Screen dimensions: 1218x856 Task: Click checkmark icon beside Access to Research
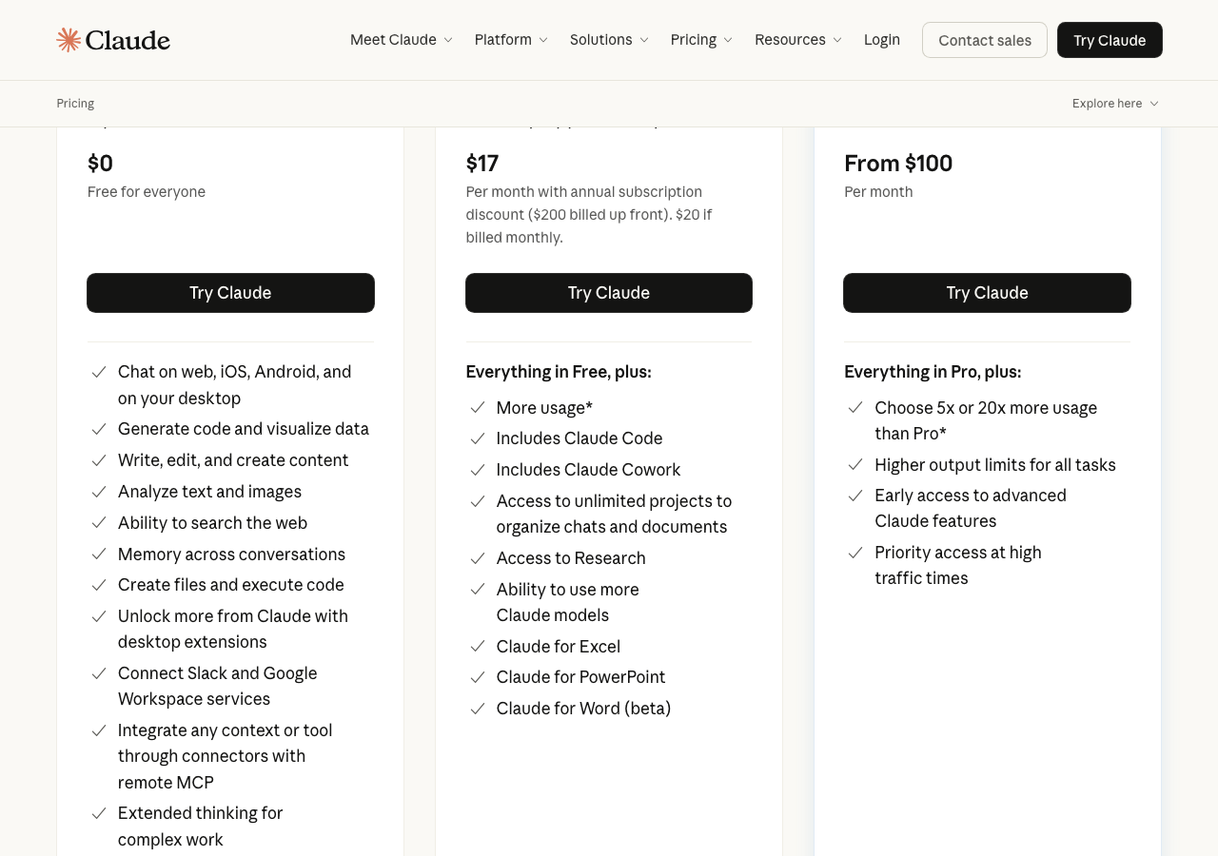click(478, 558)
